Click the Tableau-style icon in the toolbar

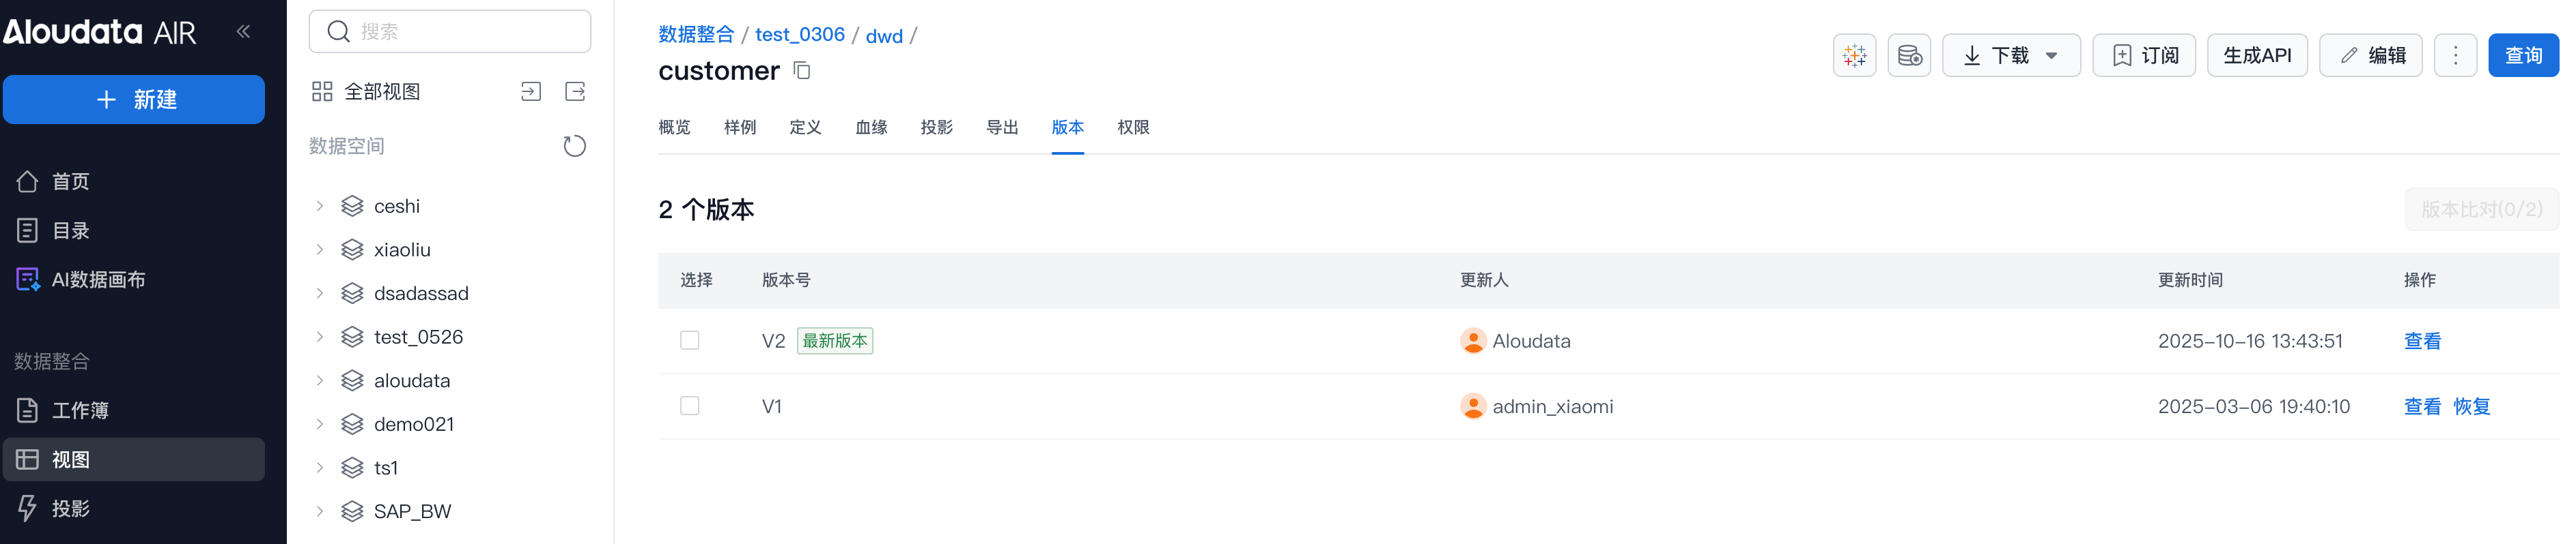point(1853,56)
